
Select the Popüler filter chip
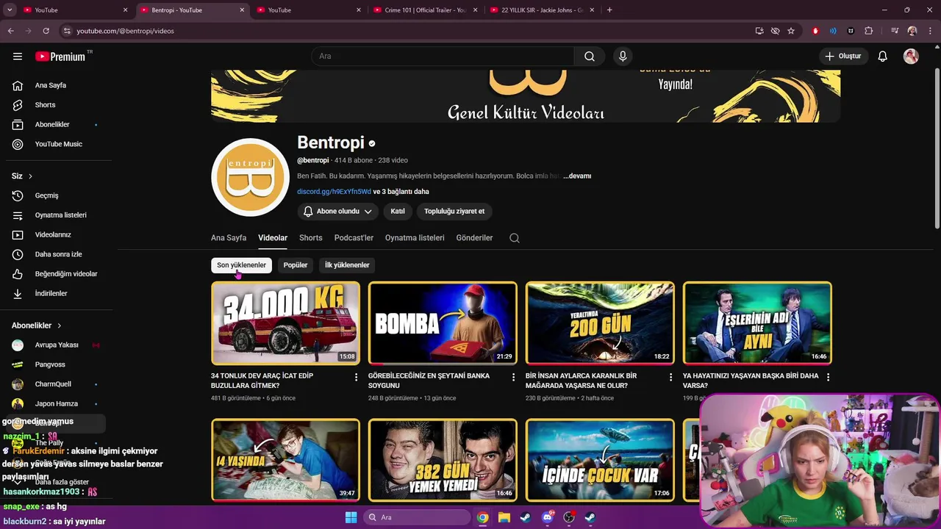point(296,265)
